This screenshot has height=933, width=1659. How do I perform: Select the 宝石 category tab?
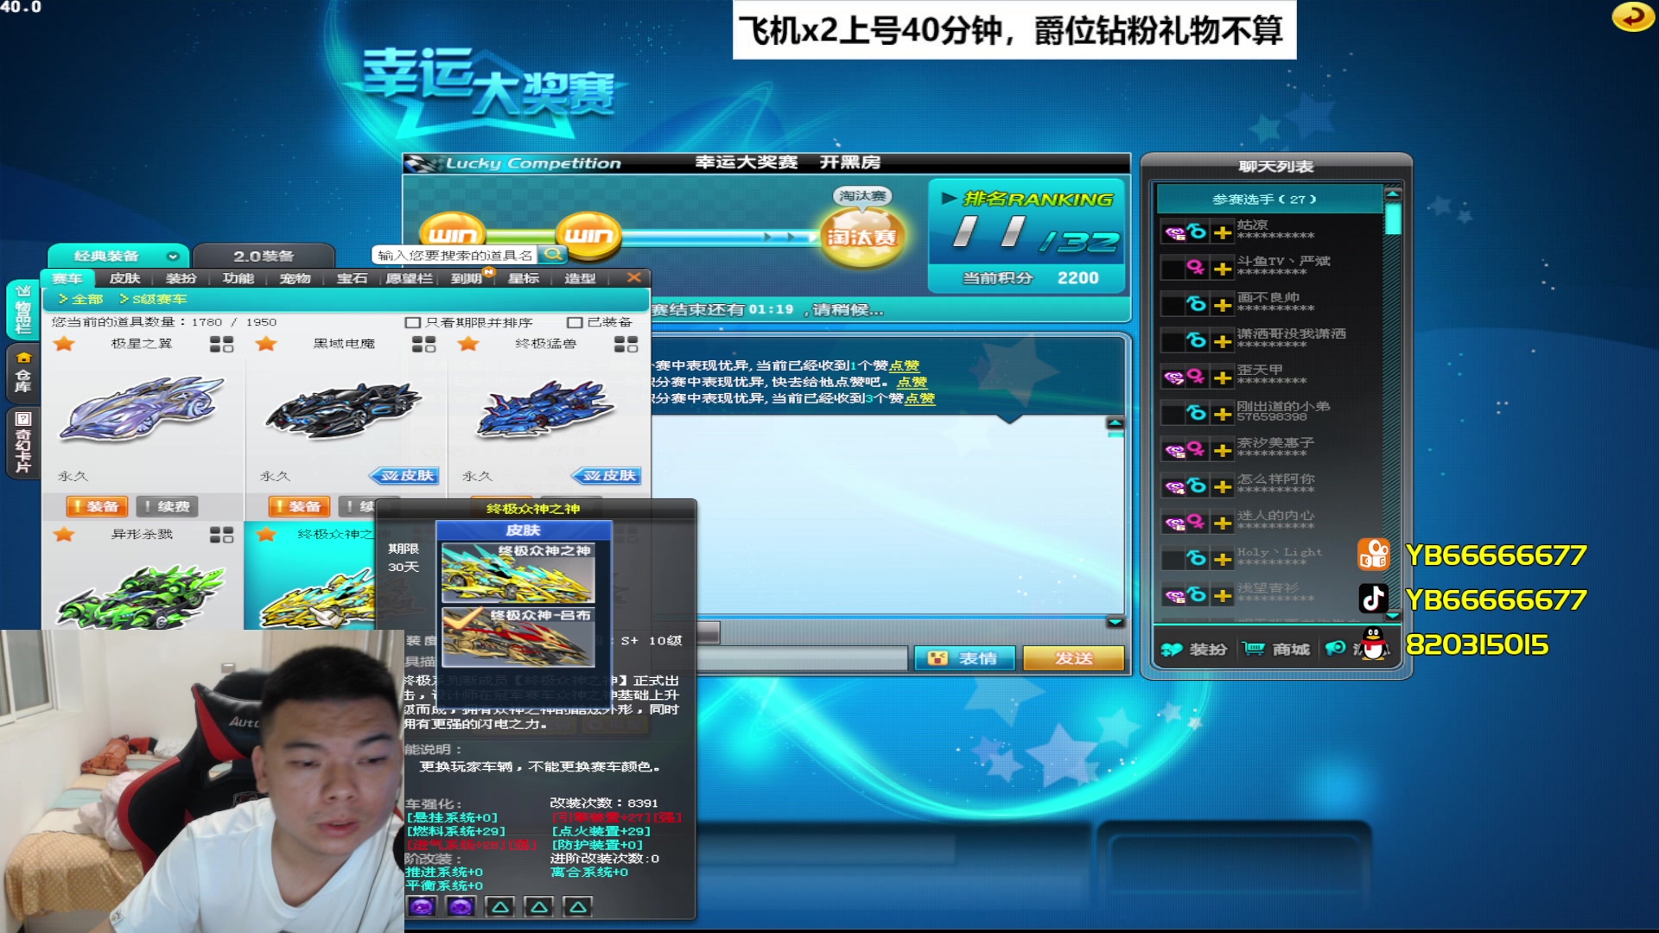(352, 278)
